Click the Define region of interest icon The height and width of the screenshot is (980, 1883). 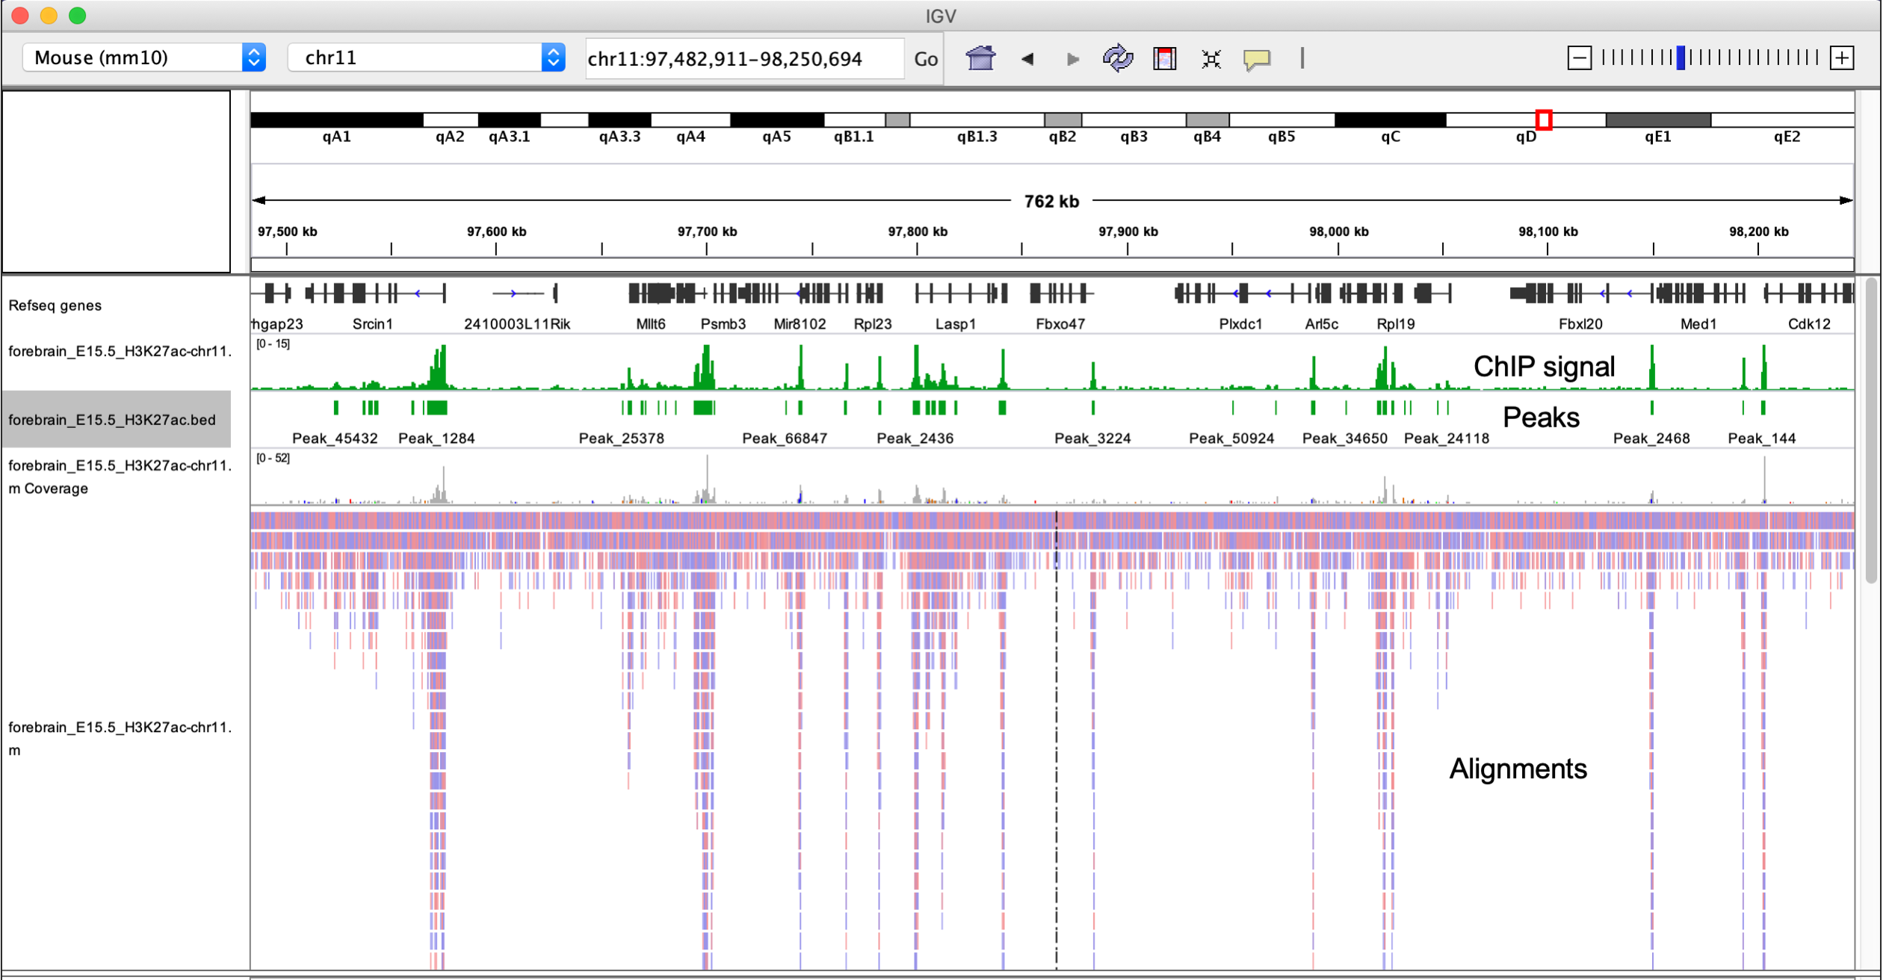point(1164,58)
